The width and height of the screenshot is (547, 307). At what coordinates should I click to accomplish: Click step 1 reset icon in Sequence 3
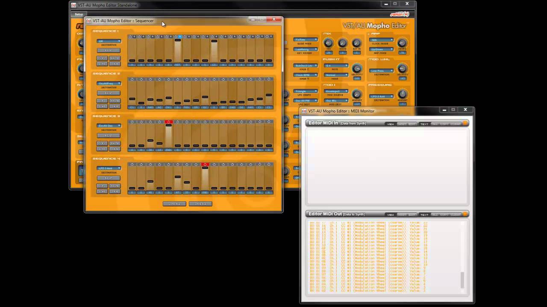tap(132, 122)
